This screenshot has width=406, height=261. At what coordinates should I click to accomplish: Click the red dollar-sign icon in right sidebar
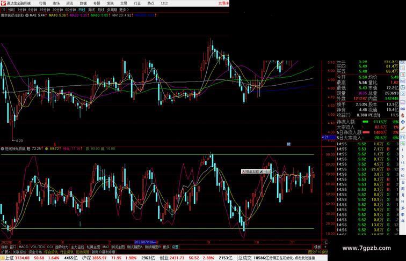point(403,115)
